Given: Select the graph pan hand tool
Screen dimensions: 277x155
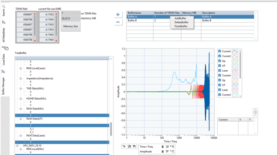Looking at the screenshot, I should (x=134, y=146).
